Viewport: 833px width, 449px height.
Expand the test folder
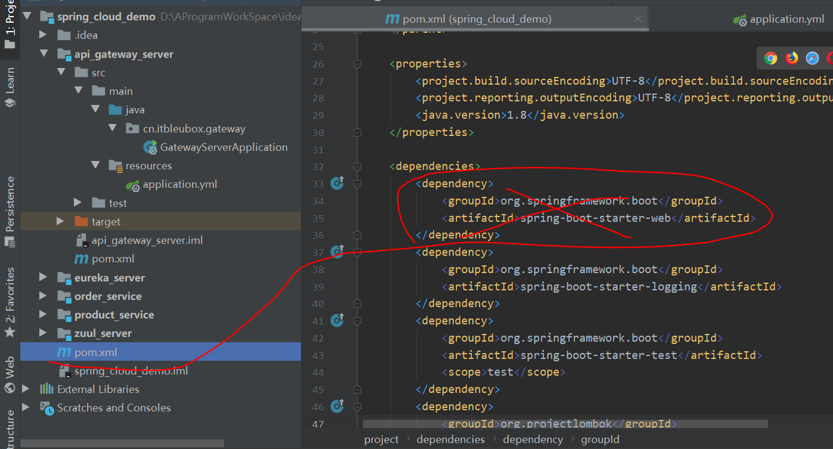click(78, 203)
